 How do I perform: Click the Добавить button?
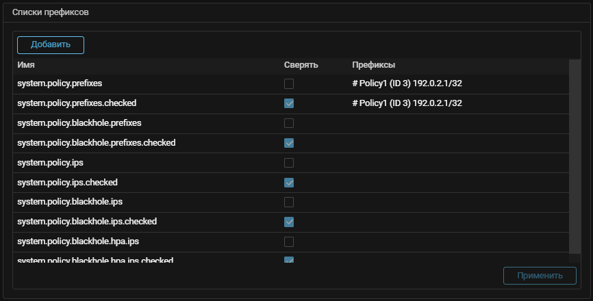coord(51,45)
